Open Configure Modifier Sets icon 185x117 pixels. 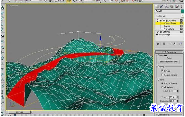coord(181,44)
